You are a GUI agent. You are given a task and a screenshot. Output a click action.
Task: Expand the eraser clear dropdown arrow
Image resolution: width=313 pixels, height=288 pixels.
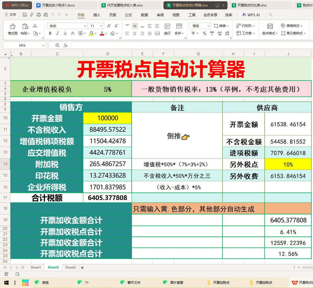(x=117, y=34)
